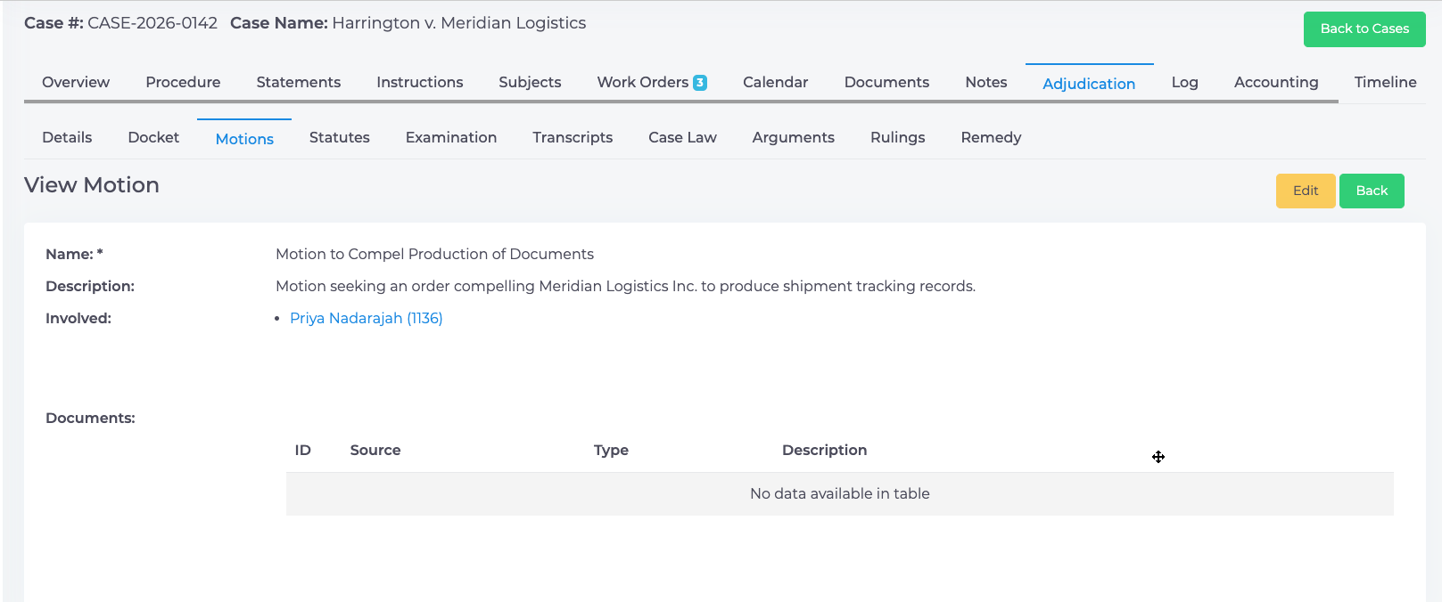
Task: Click the motion name 'Motion to Compel Production of Documents'
Action: tap(434, 254)
